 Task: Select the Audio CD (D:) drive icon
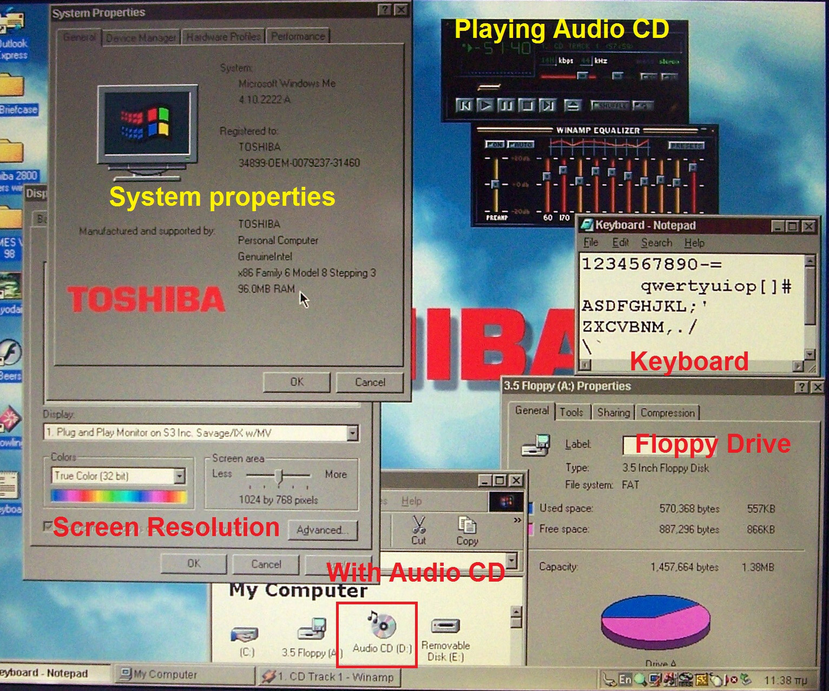click(382, 631)
